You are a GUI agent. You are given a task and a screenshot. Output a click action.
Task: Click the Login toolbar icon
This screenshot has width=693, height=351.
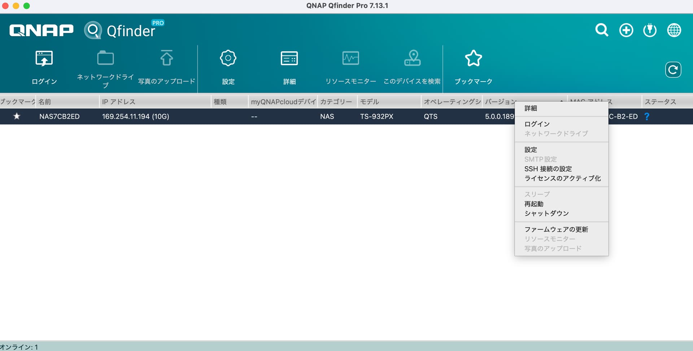44,58
